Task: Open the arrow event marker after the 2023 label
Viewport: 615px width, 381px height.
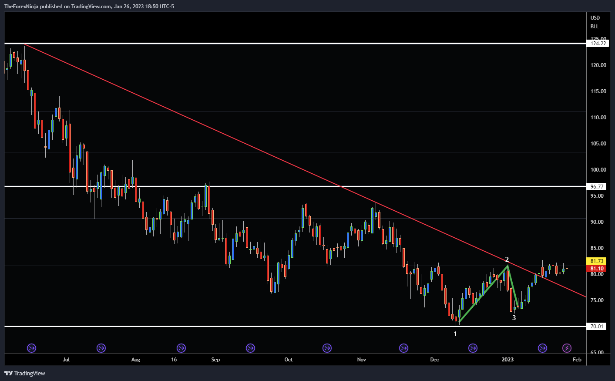Action: click(x=542, y=348)
